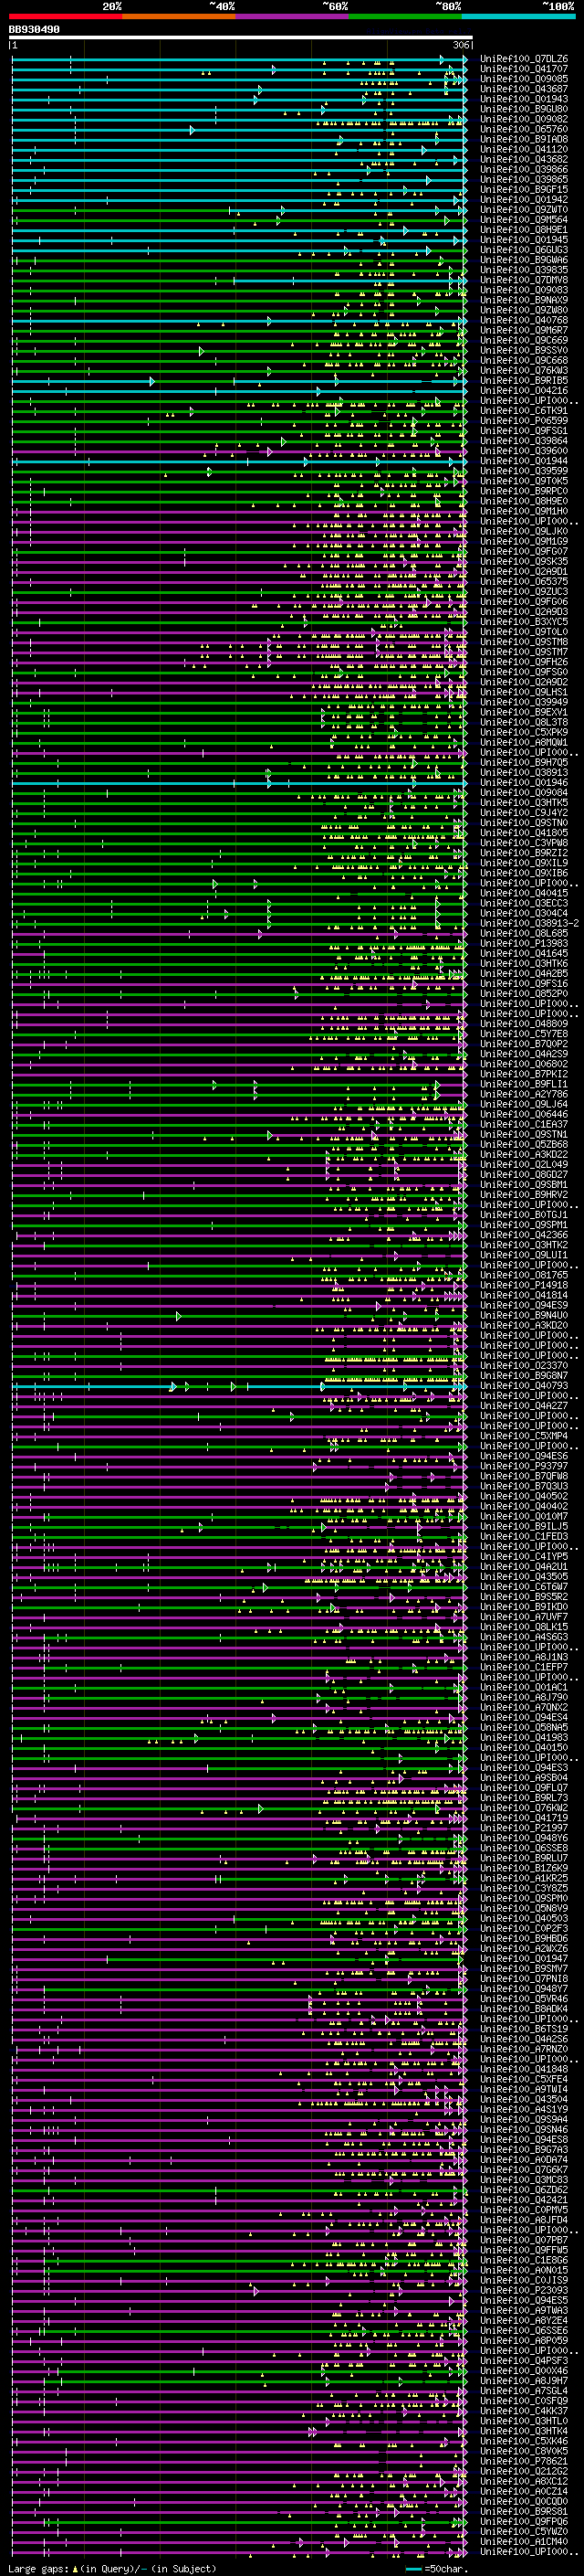Open hit UniRef100_Q40768
The height and width of the screenshot is (2576, 584).
tap(524, 320)
